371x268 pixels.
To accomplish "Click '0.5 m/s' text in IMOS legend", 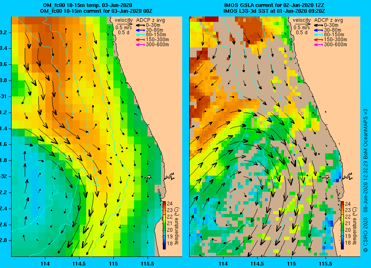I will 302,28.
